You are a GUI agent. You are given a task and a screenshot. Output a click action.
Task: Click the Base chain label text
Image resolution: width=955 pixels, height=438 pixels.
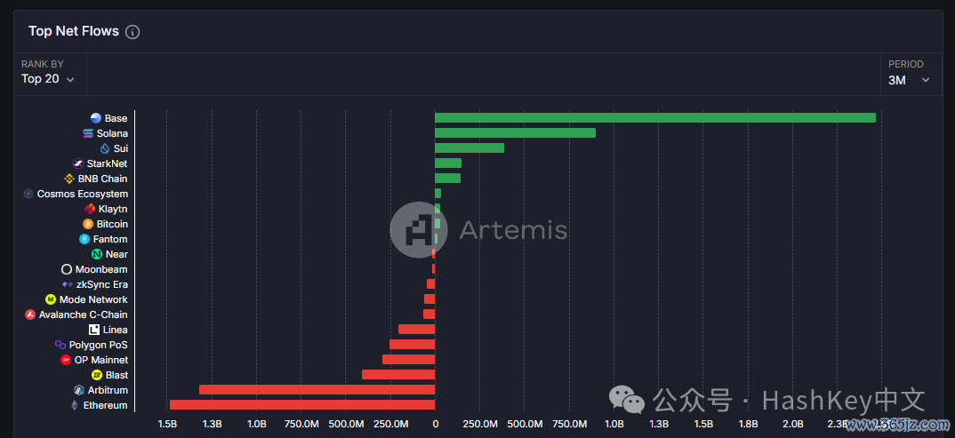point(116,118)
